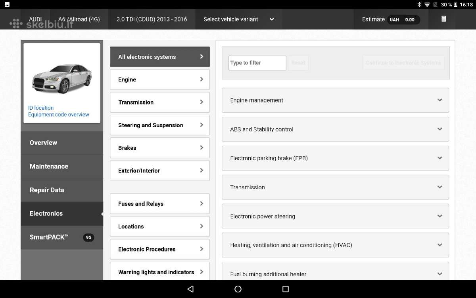Click the Estimate UAH 0.00 indicator
The image size is (476, 298).
(391, 19)
